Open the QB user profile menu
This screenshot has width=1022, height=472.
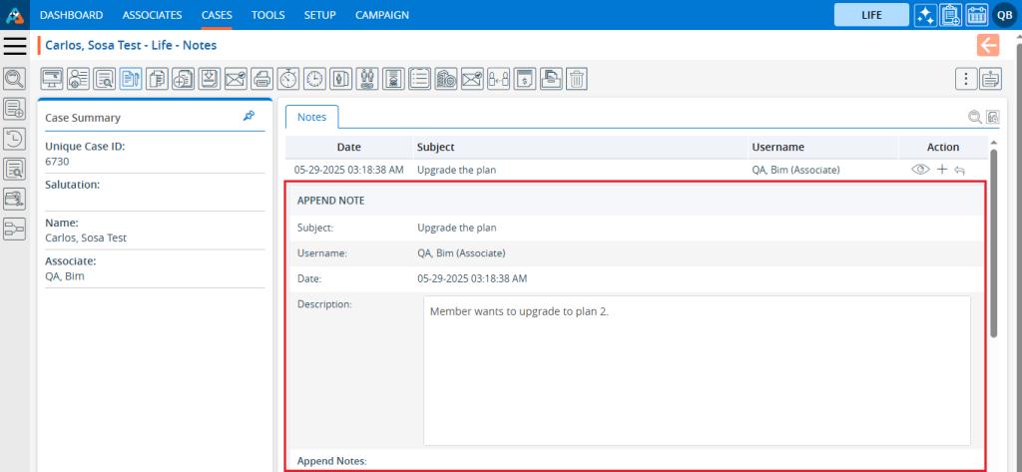(1004, 15)
